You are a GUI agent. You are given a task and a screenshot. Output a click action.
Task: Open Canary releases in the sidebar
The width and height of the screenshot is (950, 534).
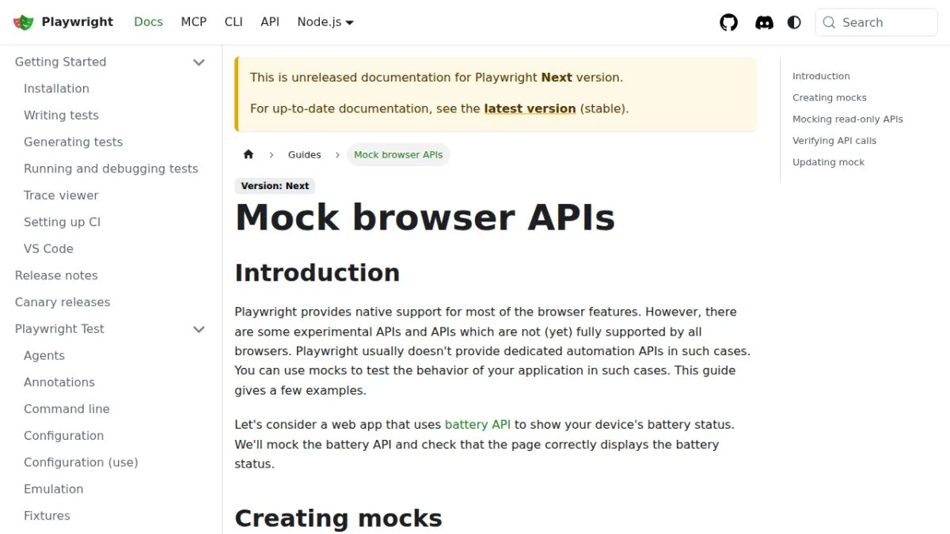(63, 302)
